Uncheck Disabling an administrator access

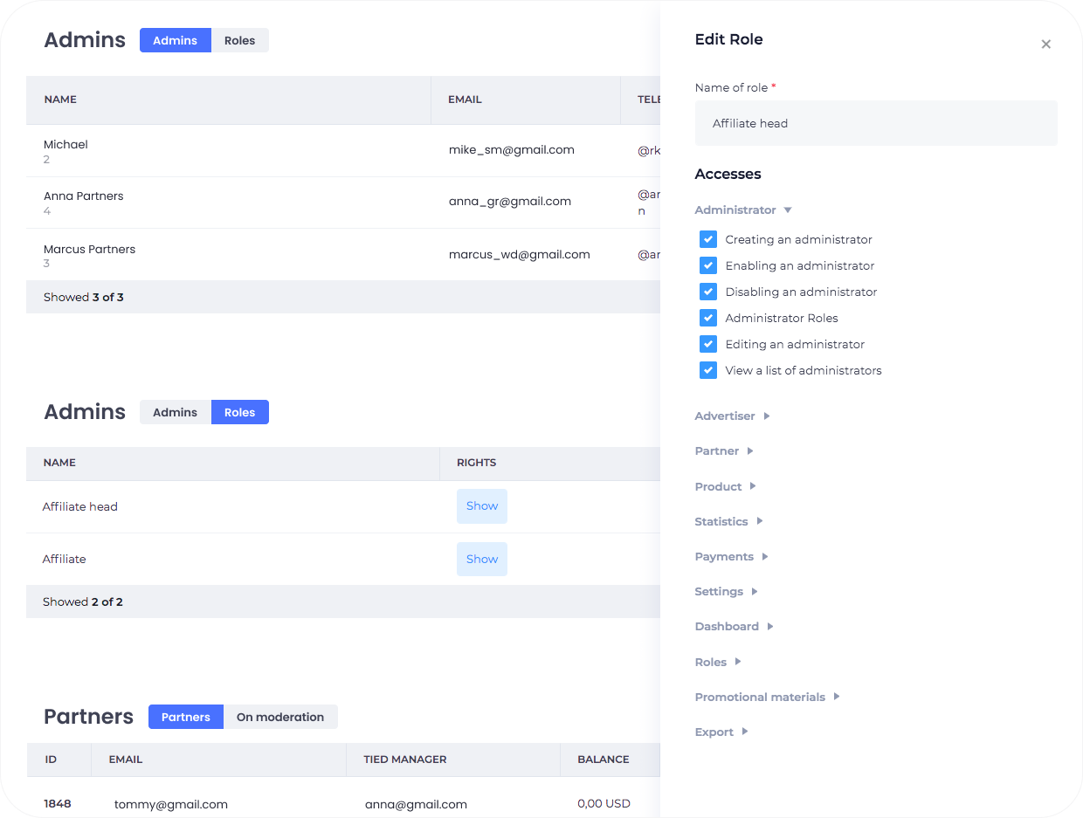[708, 292]
